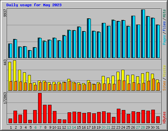
Task: Click the "Pages" legend label
Action: click(164, 40)
